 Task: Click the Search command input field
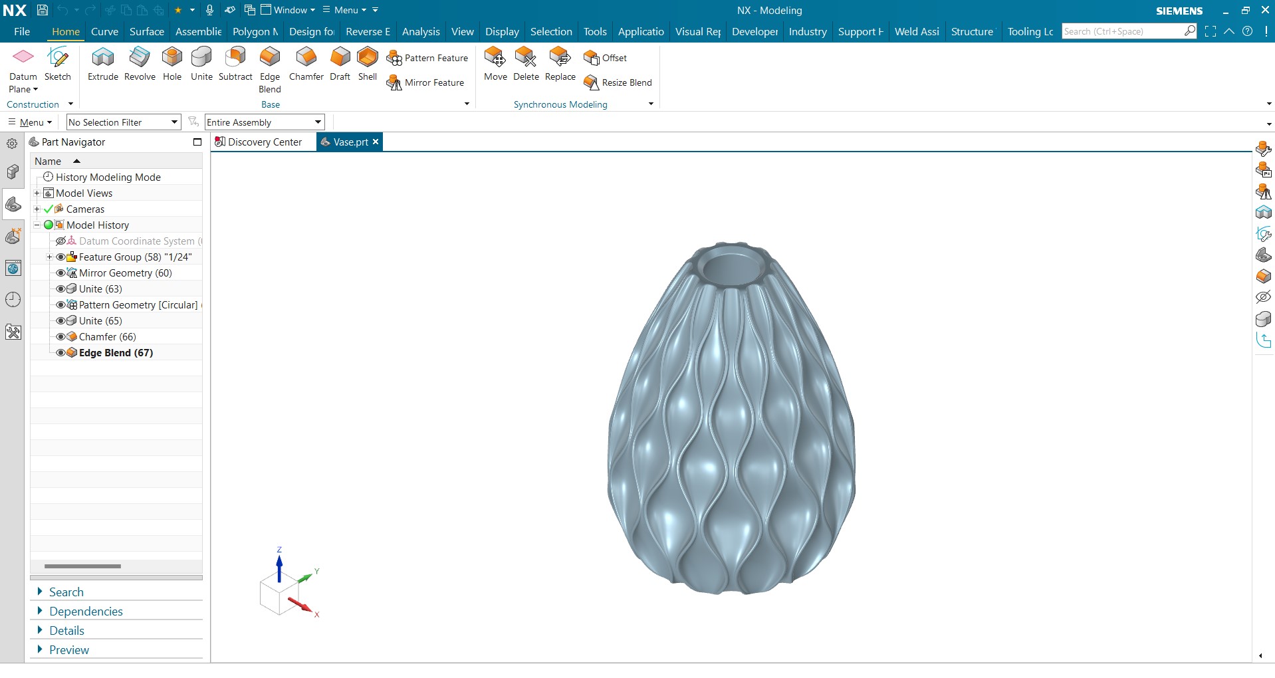(1122, 31)
